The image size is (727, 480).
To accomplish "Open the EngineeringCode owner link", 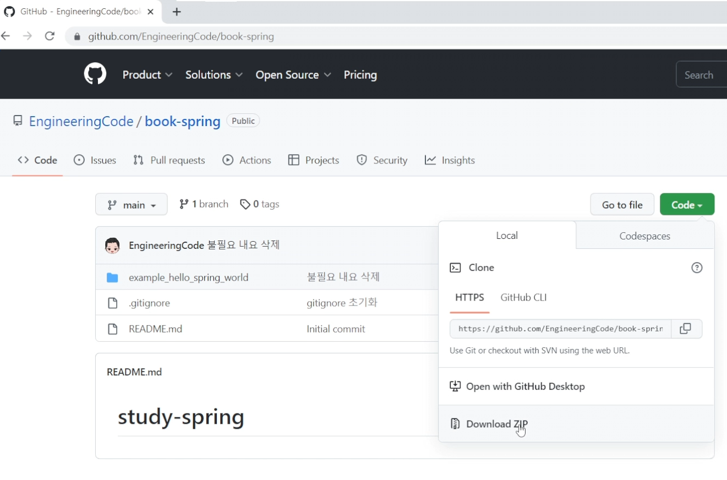I will click(81, 122).
